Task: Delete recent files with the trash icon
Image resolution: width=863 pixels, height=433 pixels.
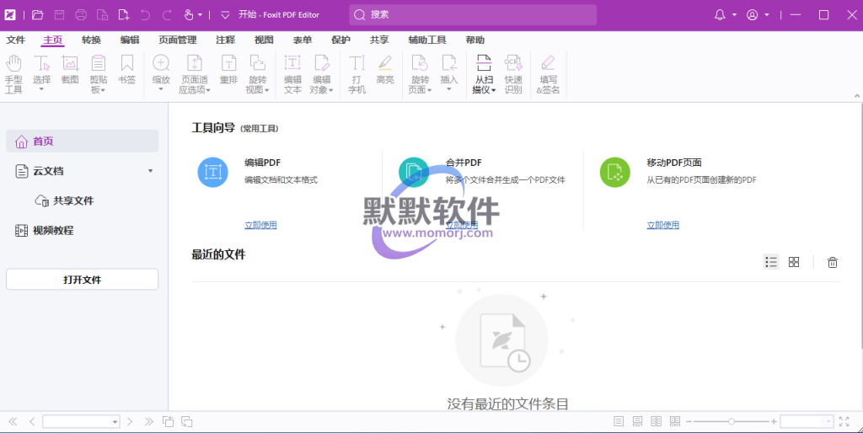Action: tap(833, 262)
